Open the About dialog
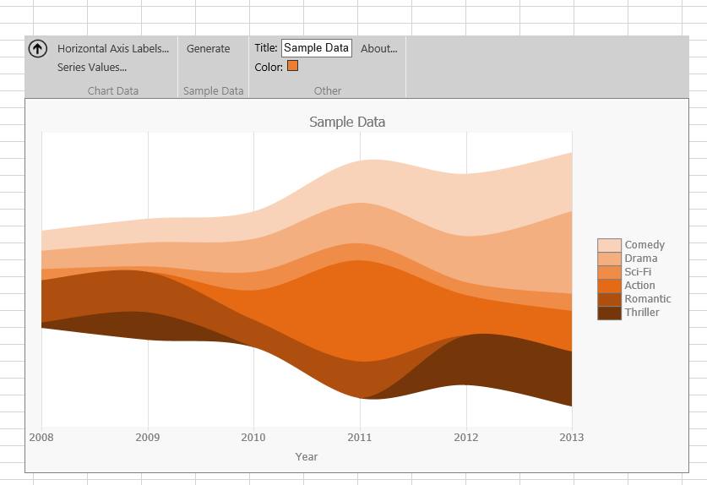The width and height of the screenshot is (707, 485). (x=378, y=49)
